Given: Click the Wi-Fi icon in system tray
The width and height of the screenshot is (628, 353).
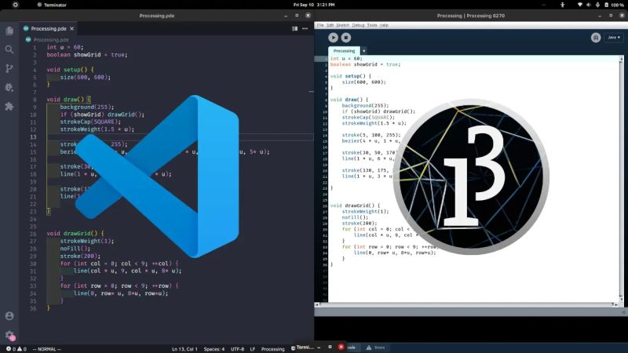Looking at the screenshot, I should point(579,5).
